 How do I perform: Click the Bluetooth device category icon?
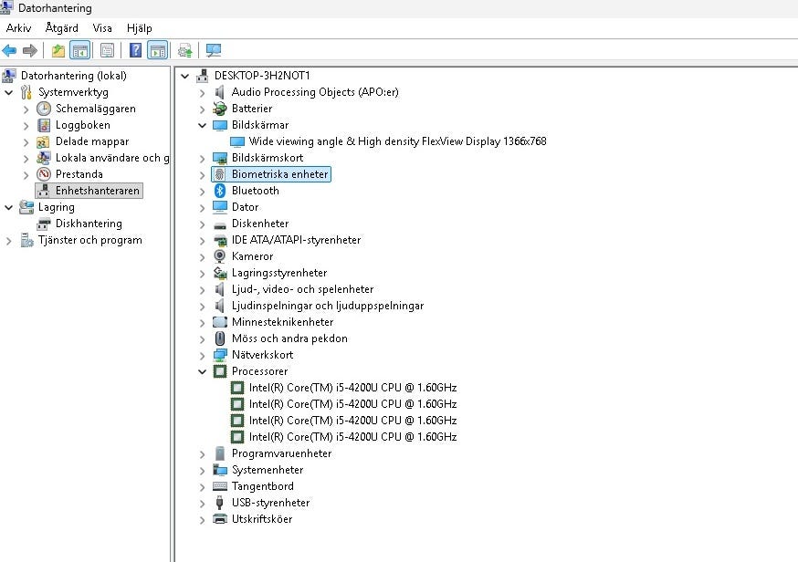click(219, 191)
